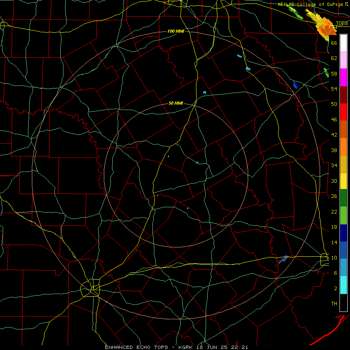
Task: Click the '100 NMI' range ring label
Action: point(176,31)
